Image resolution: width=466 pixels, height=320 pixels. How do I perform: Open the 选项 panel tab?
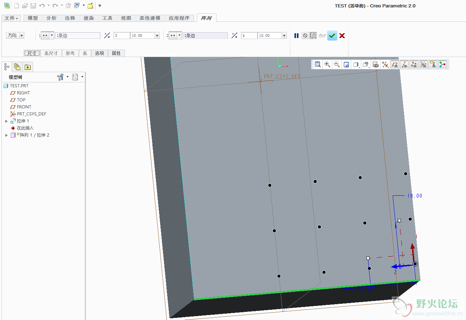click(x=100, y=53)
